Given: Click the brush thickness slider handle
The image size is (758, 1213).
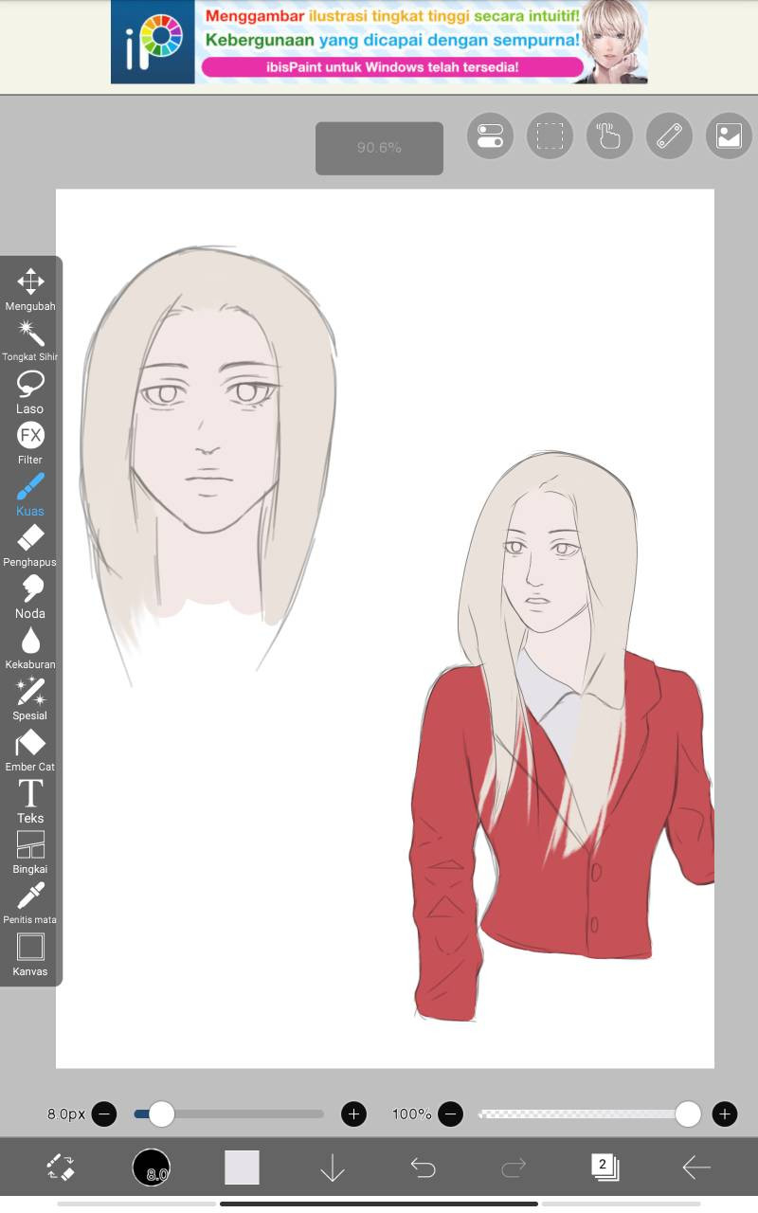Looking at the screenshot, I should click(x=162, y=1113).
